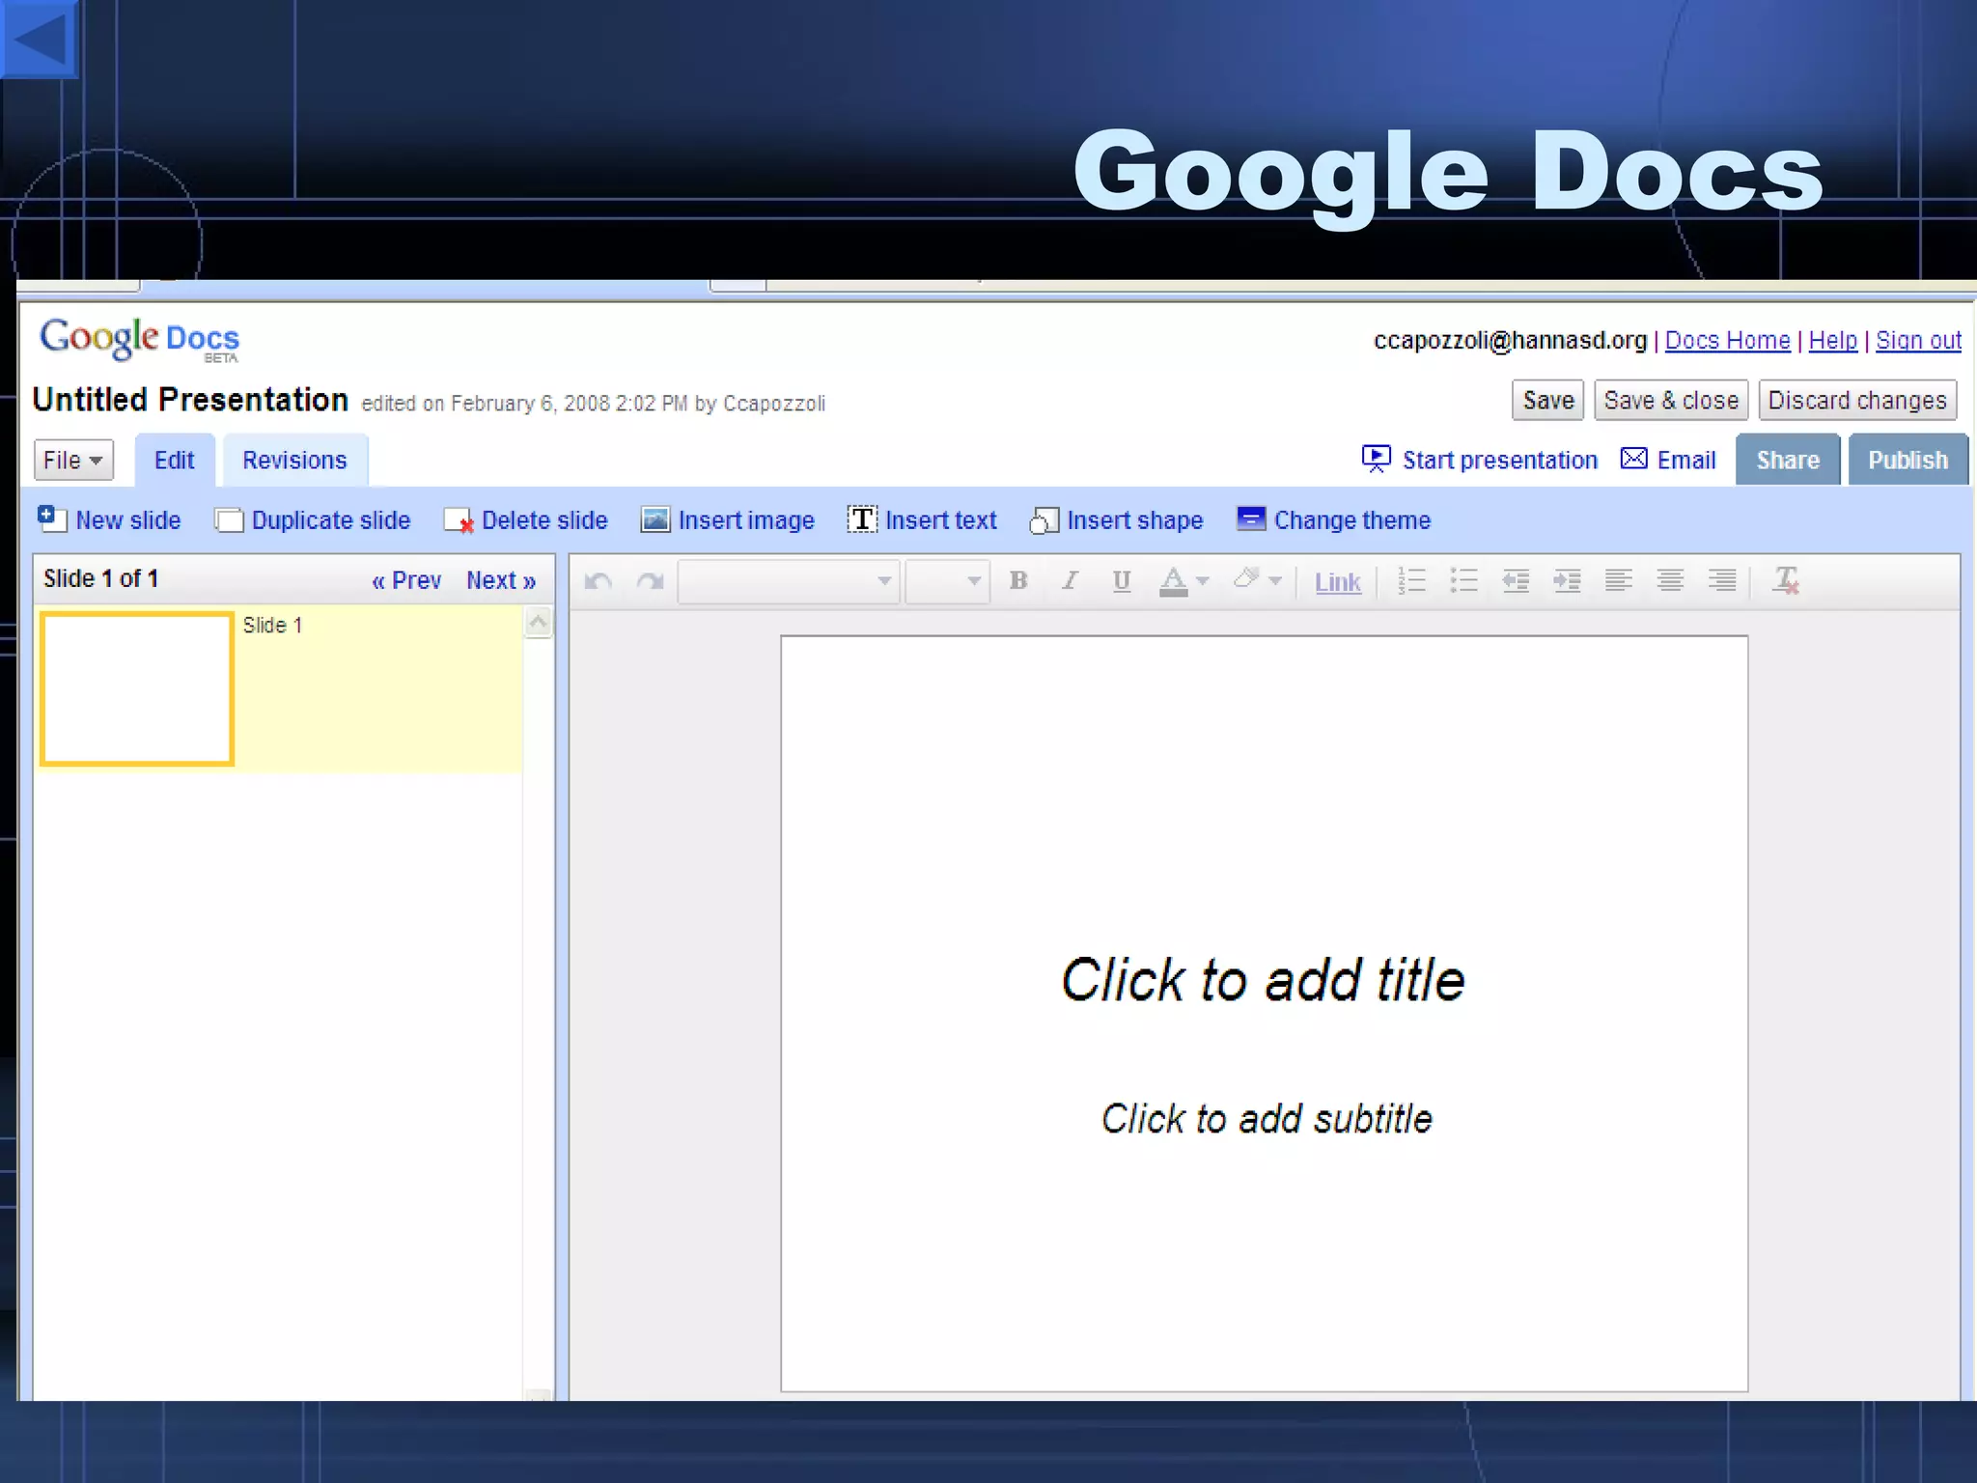Click the 'Click to add title' placeholder
Viewport: 1977px width, 1483px height.
click(1264, 980)
